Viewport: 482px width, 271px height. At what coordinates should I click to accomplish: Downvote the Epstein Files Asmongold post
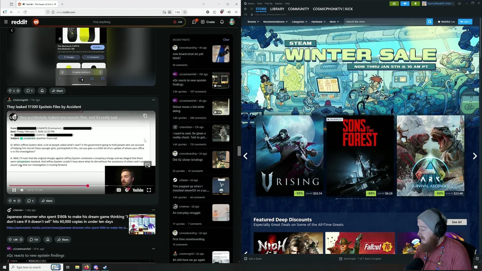tap(19, 201)
